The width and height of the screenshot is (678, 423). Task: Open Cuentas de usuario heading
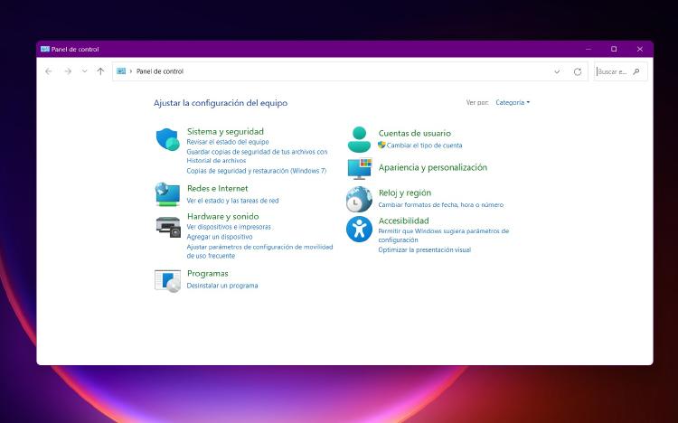click(x=415, y=133)
